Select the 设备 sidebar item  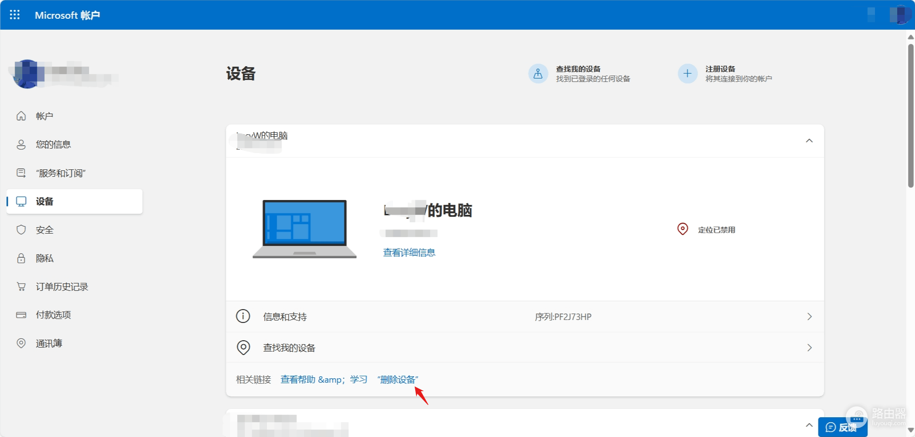[x=74, y=201]
